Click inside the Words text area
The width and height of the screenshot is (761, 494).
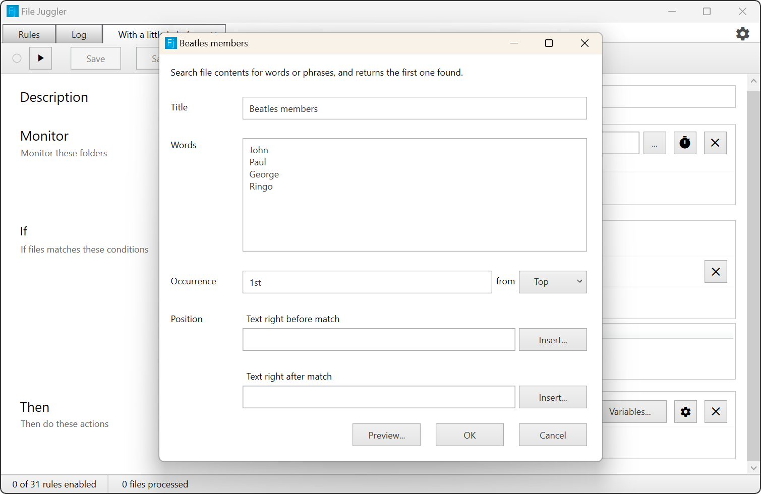point(415,195)
